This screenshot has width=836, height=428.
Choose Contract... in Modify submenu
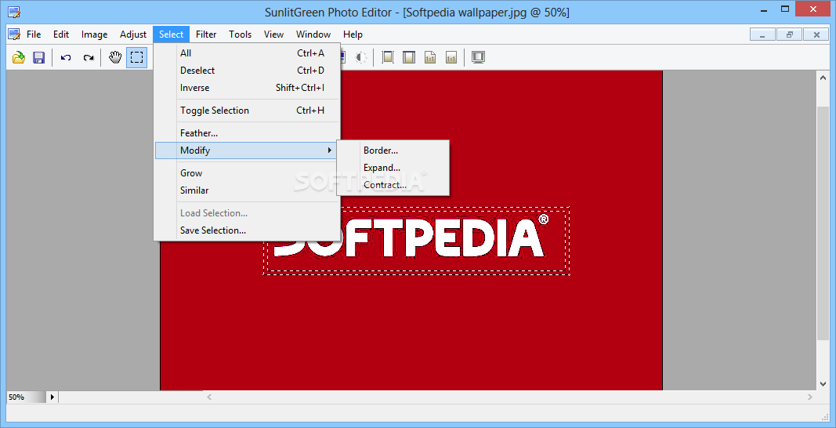[393, 185]
